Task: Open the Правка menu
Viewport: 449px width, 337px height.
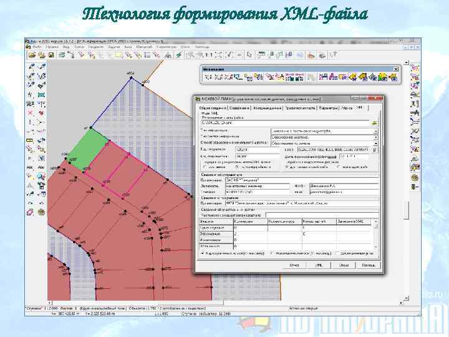Action: pos(52,47)
